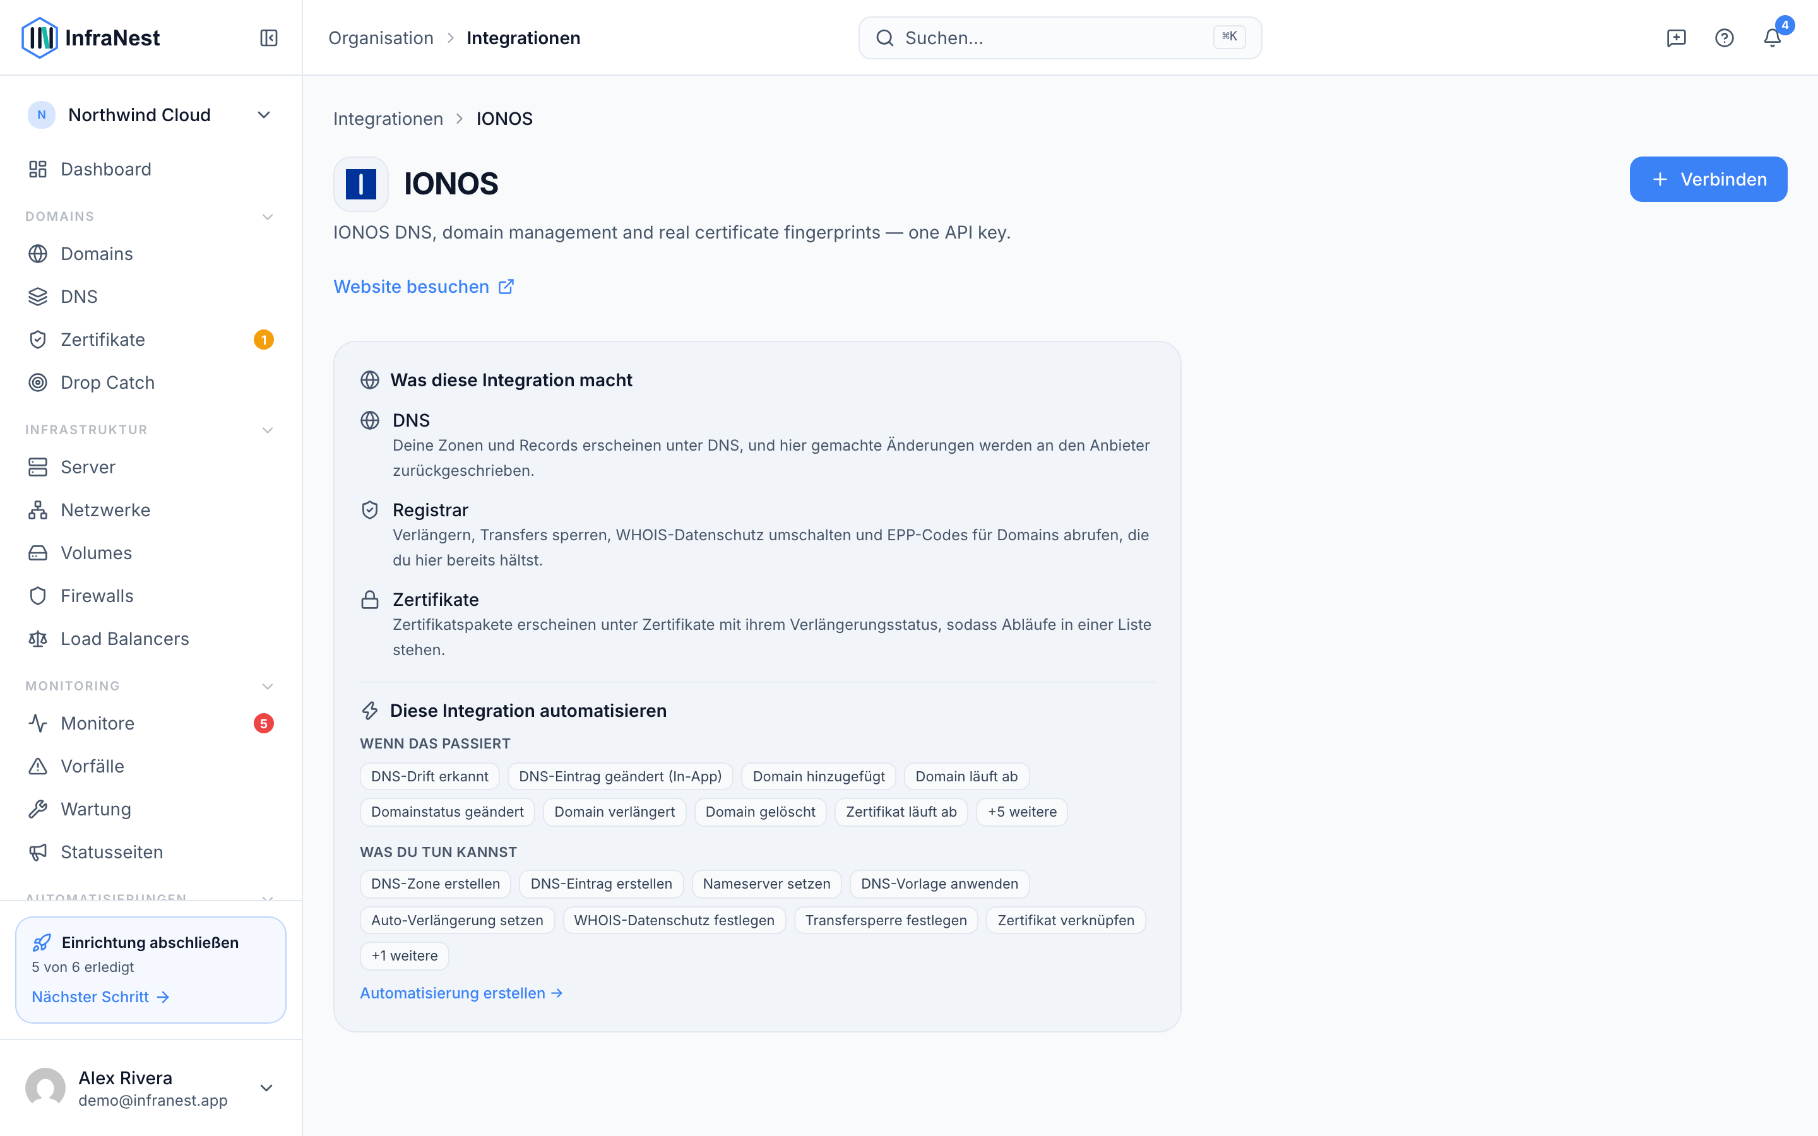Click the Firewalls shield icon
Screen dimensions: 1818x1136
38,596
